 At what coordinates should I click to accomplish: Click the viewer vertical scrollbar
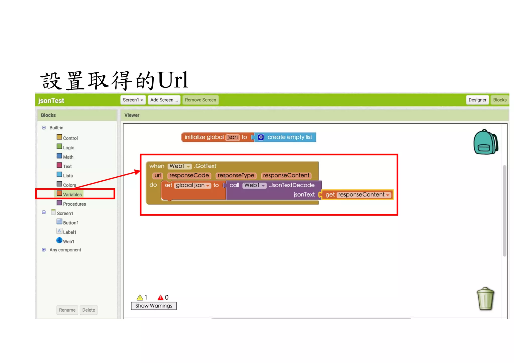[x=504, y=211]
